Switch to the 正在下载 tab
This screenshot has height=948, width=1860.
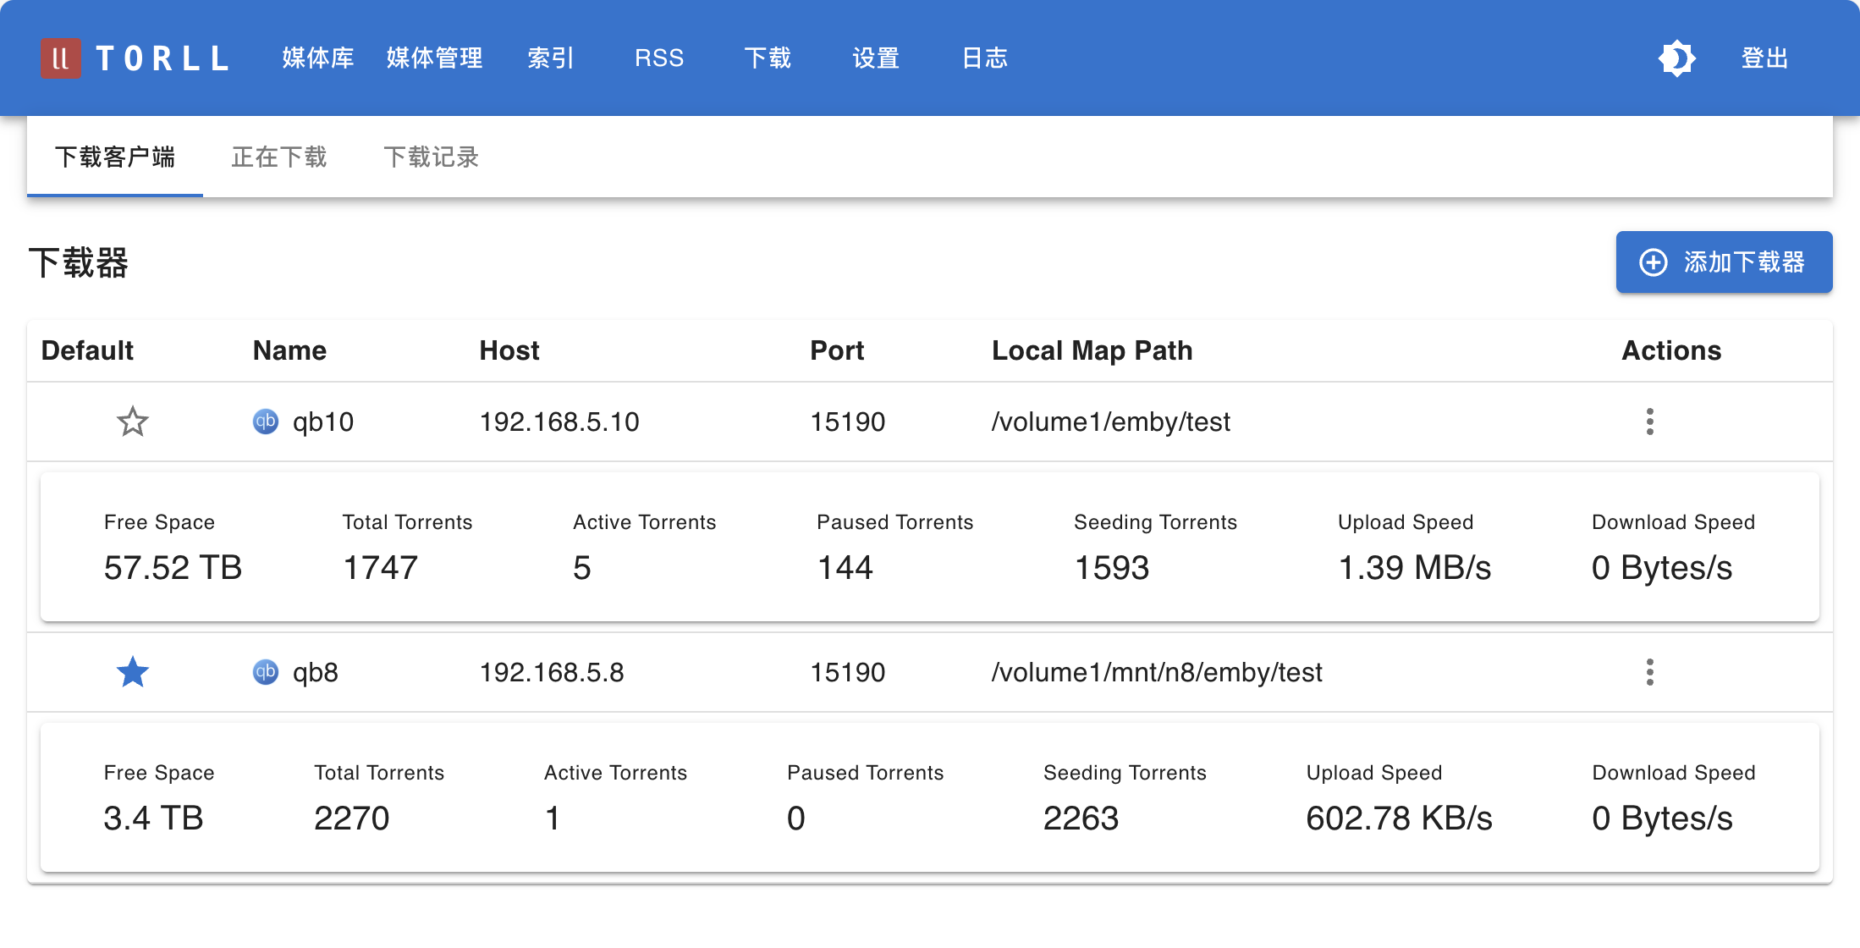pyautogui.click(x=279, y=157)
